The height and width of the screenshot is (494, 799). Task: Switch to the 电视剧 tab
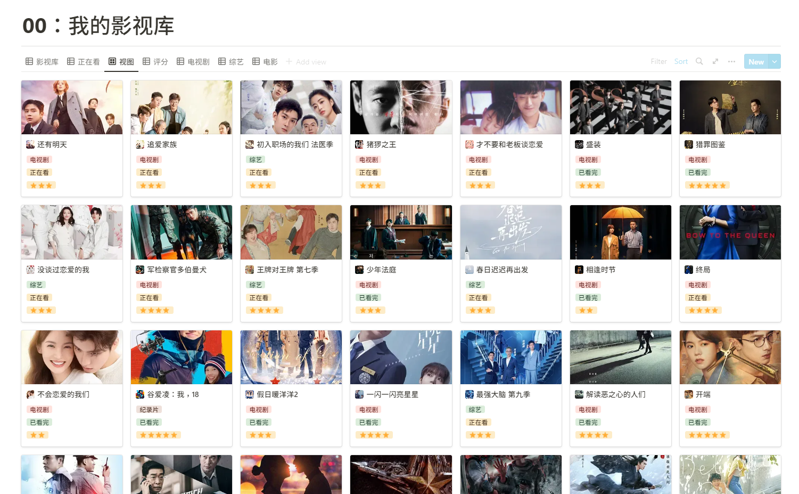(193, 62)
